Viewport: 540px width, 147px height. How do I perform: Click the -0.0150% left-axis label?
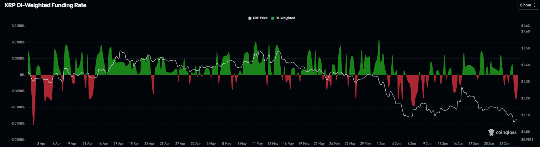click(x=17, y=124)
